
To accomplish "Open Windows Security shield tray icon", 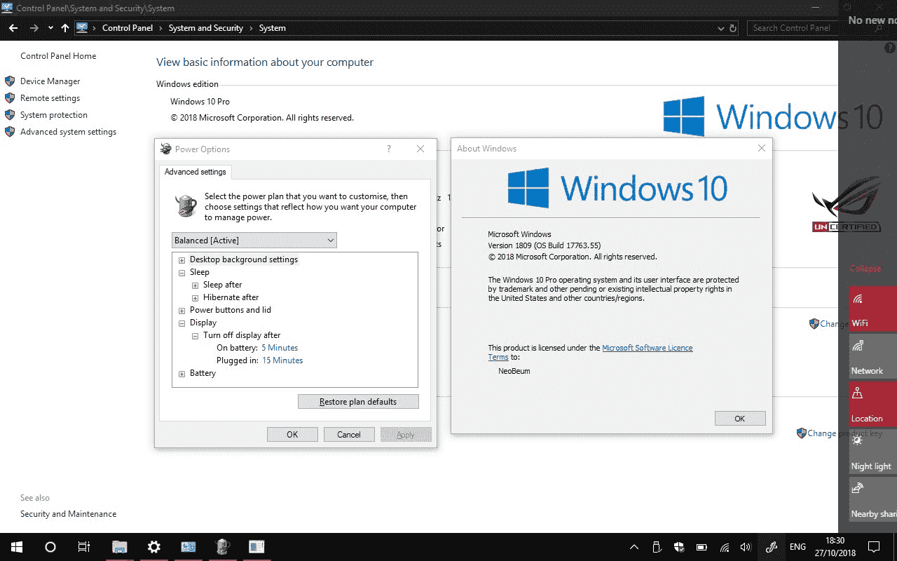I will (x=679, y=547).
